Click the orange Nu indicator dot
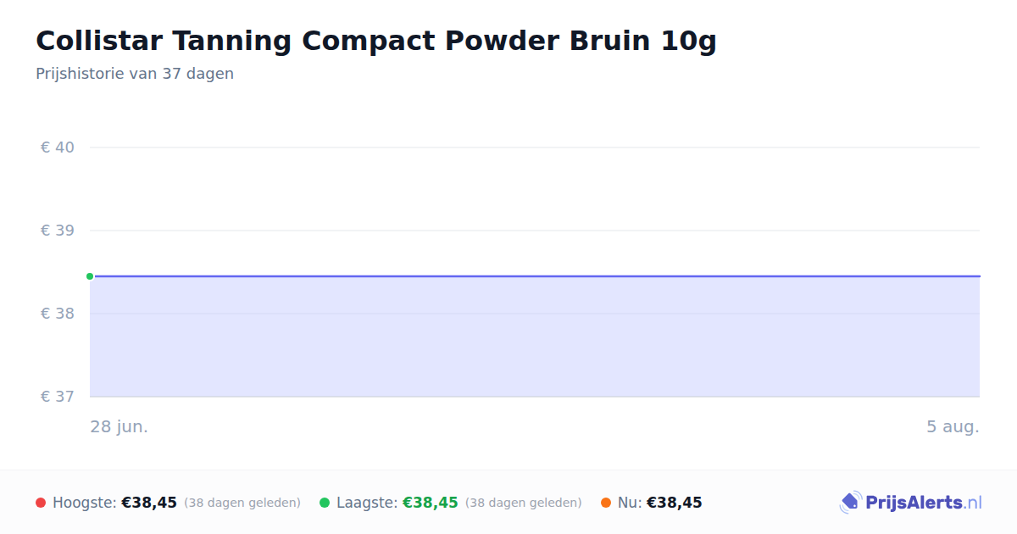Screen dimensions: 1017x534 (x=606, y=503)
